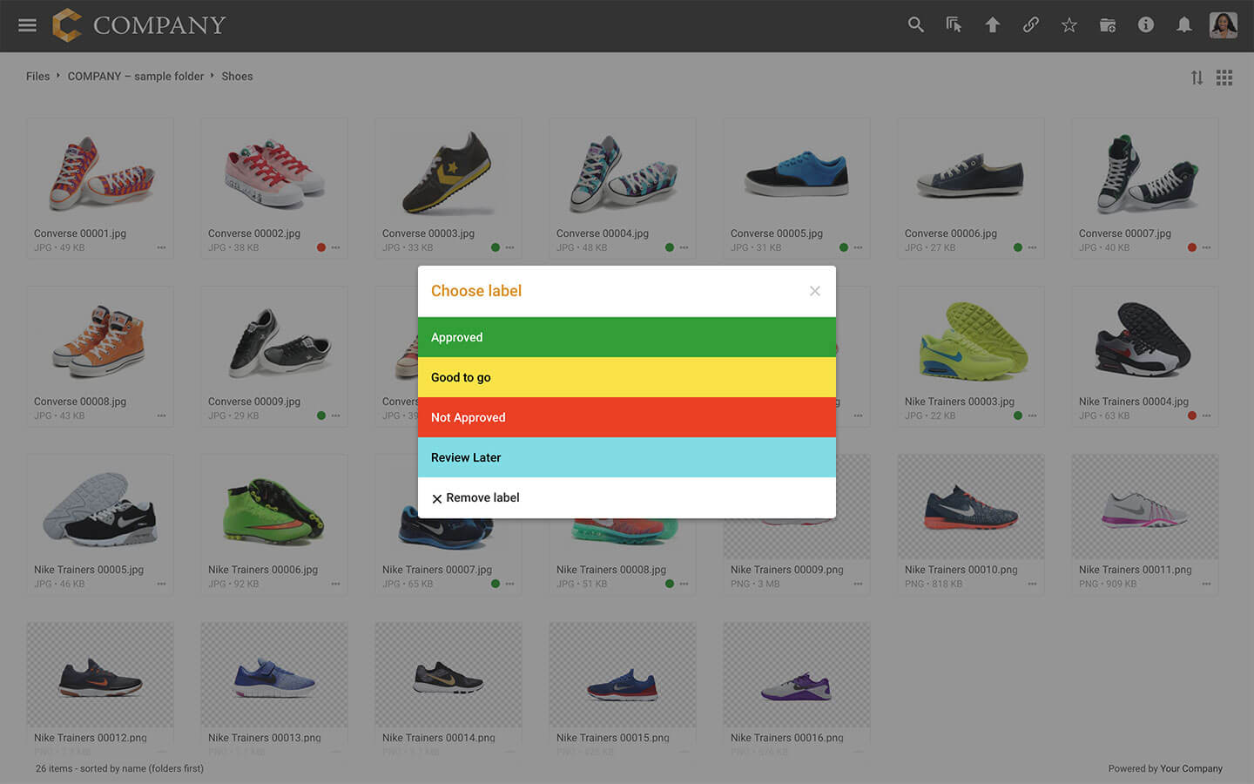Open more options for Nike Trainers 00005.jpg
Screen dimensions: 1254x784
[x=161, y=584]
